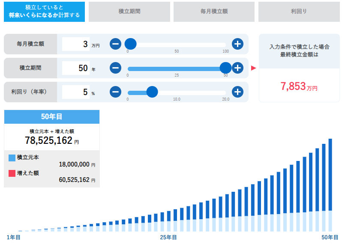The image size is (342, 244).
Task: Click the 50年目 bar in the chart
Action: (x=330, y=184)
